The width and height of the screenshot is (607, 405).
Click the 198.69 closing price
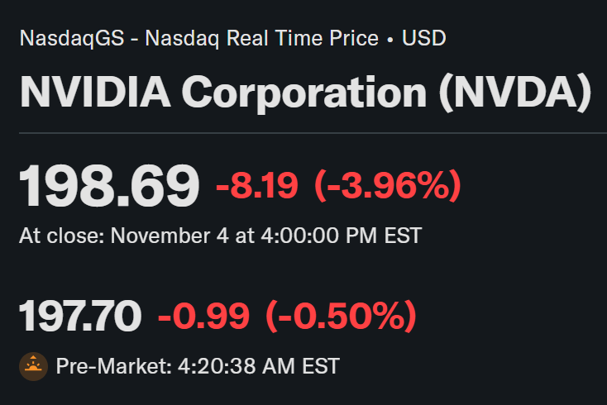[x=109, y=187]
